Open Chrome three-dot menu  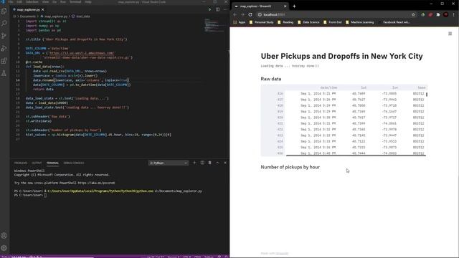tap(454, 14)
